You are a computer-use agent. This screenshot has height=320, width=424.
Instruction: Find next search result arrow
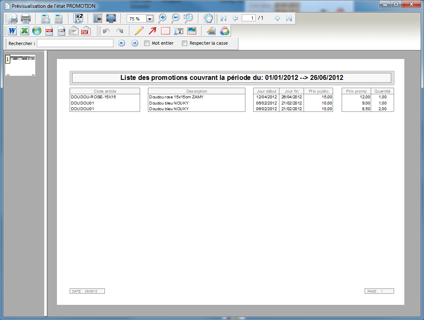tap(135, 43)
